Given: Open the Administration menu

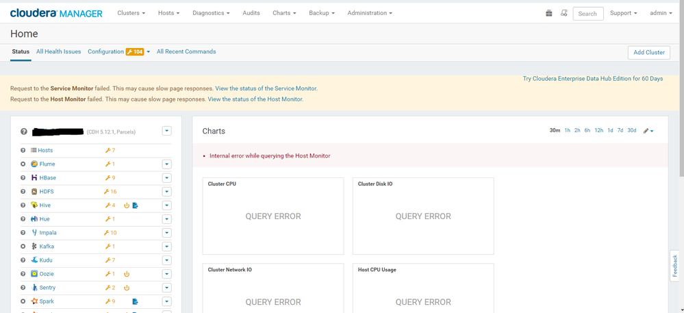Looking at the screenshot, I should click(370, 13).
